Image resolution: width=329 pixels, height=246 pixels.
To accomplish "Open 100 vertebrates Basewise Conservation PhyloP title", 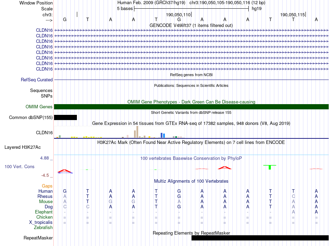I will [191, 158].
